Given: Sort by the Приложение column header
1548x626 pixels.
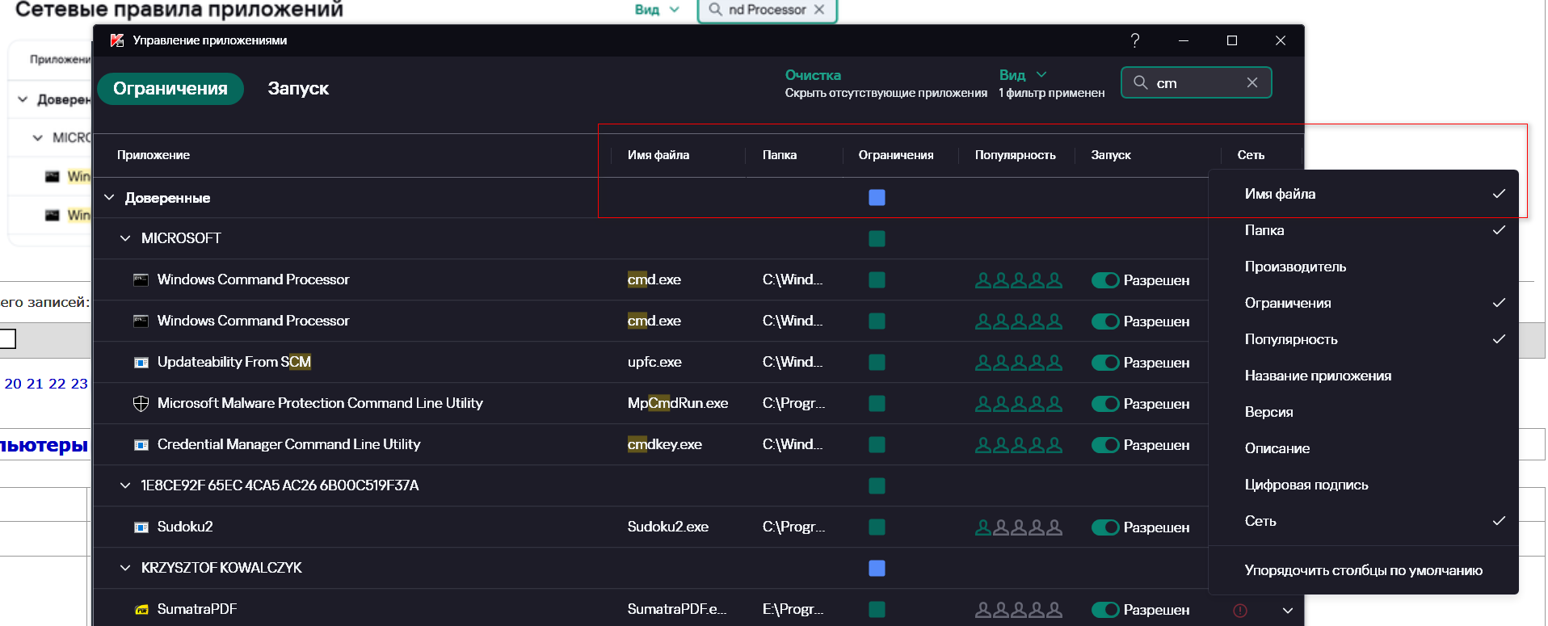Looking at the screenshot, I should click(154, 155).
